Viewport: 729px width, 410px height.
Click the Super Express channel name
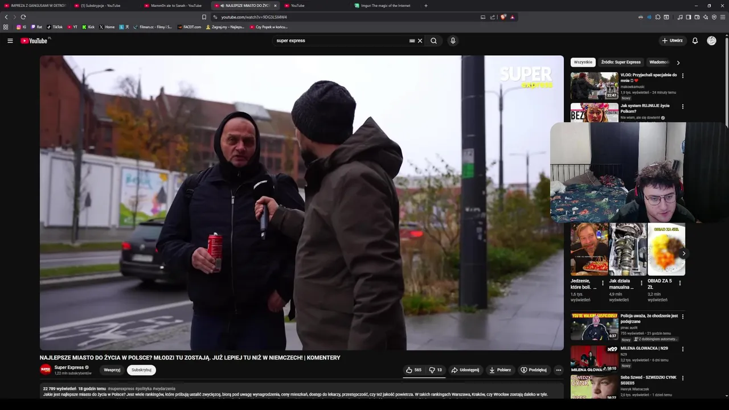click(x=69, y=367)
